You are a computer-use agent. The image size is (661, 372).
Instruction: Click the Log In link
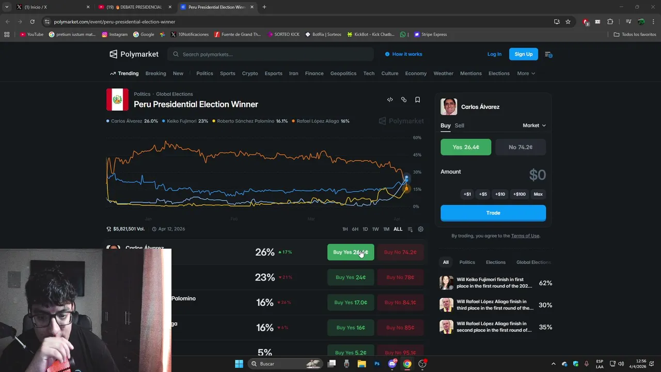point(494,54)
